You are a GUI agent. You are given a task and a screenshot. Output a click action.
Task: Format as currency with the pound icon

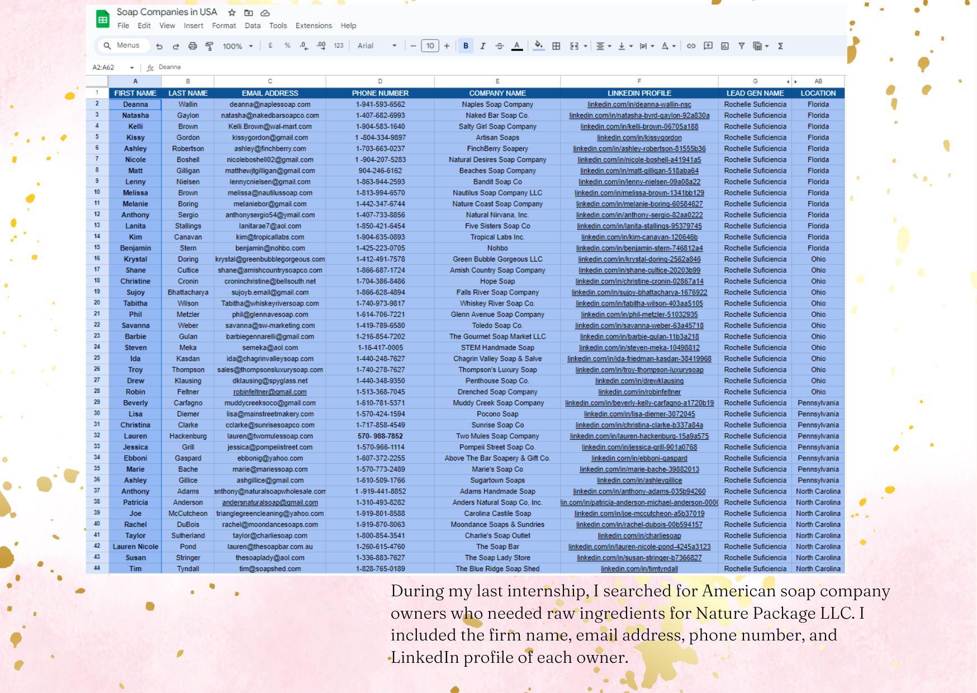(x=271, y=46)
